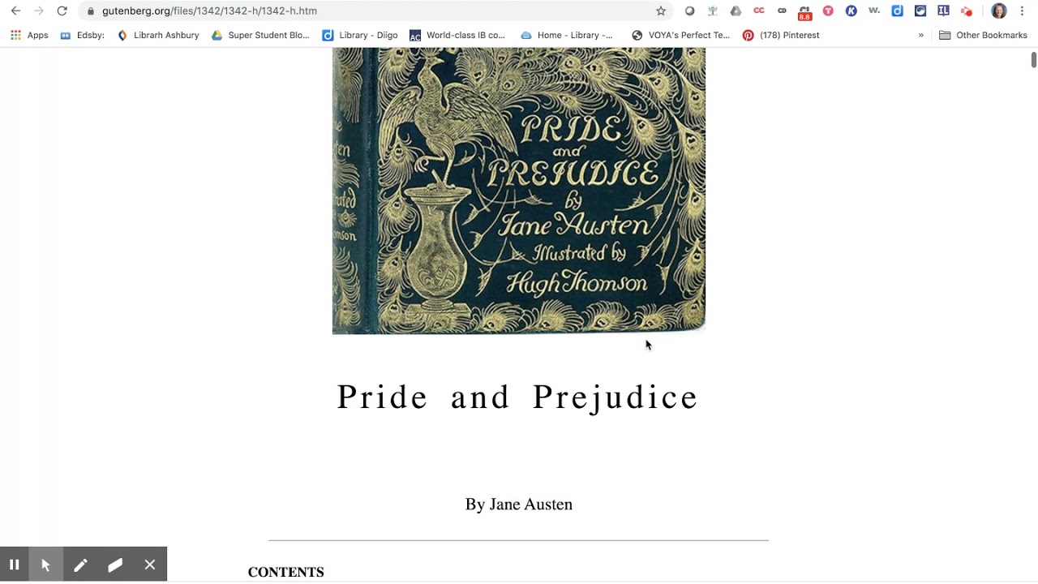Select the pen annotation tool

(x=80, y=565)
